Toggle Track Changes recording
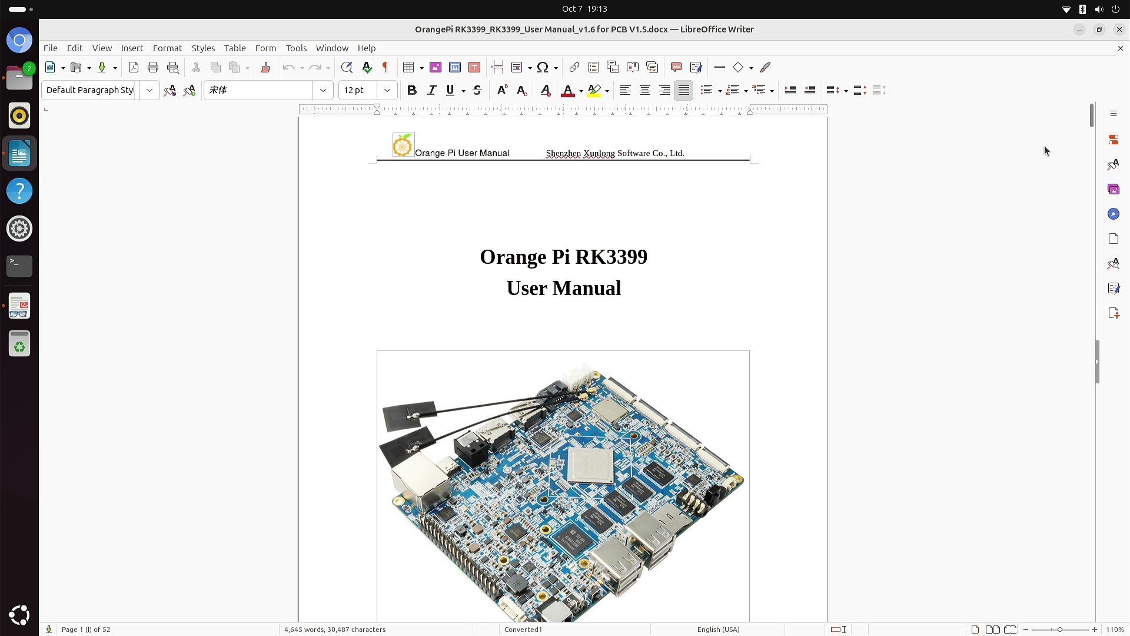 [x=696, y=67]
